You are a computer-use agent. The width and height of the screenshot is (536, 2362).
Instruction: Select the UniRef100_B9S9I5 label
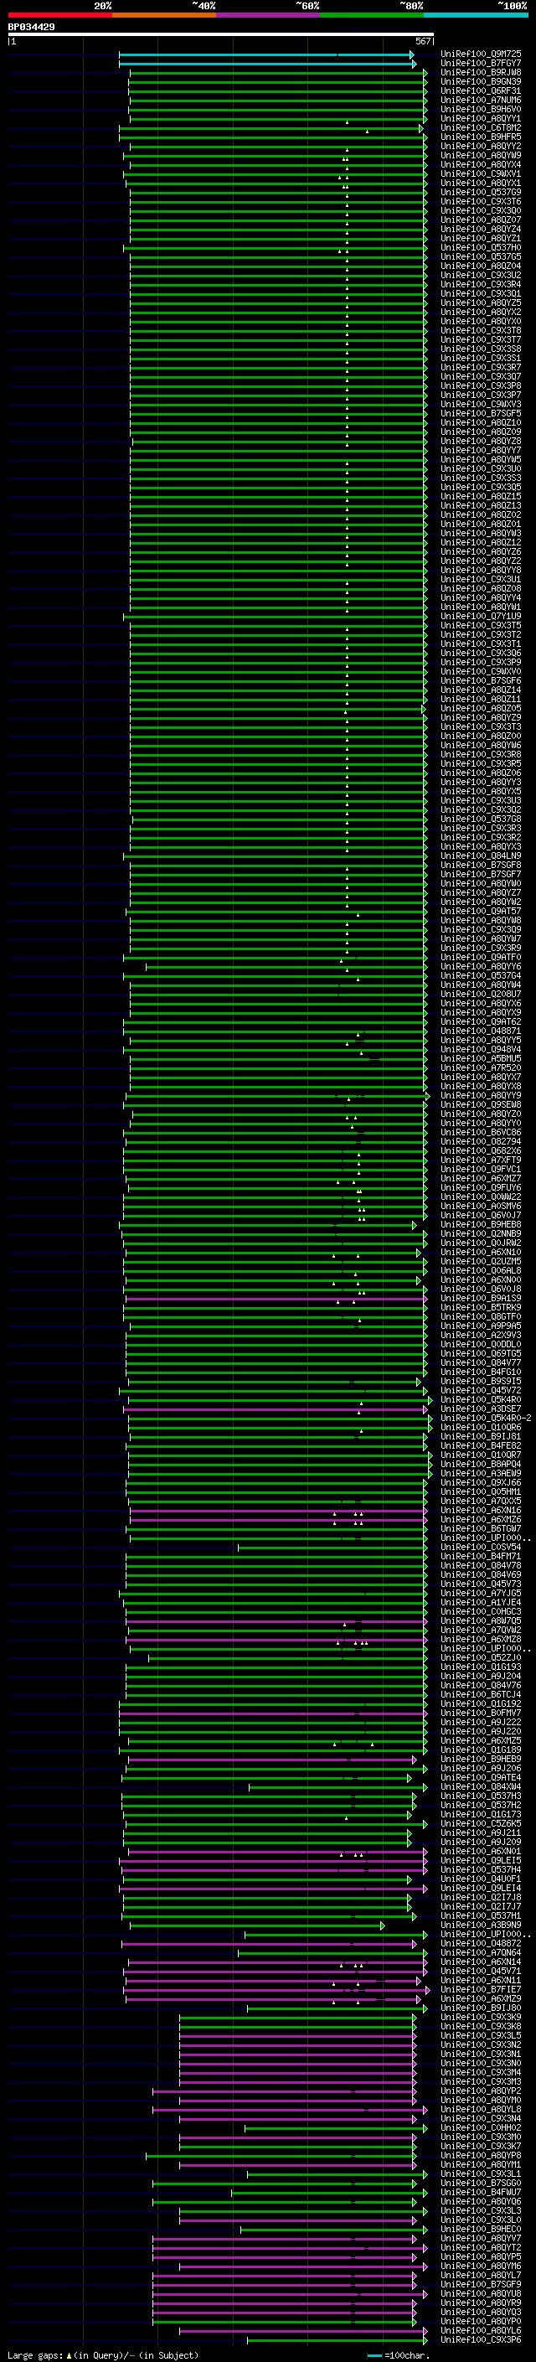[480, 1381]
